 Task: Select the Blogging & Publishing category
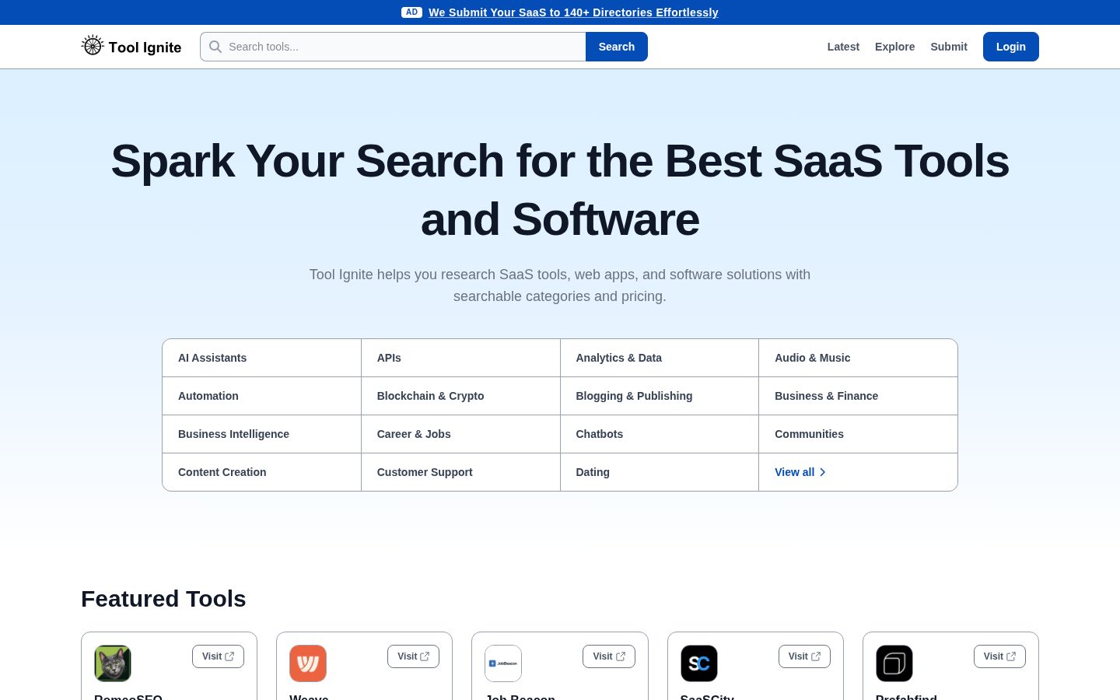pos(660,396)
